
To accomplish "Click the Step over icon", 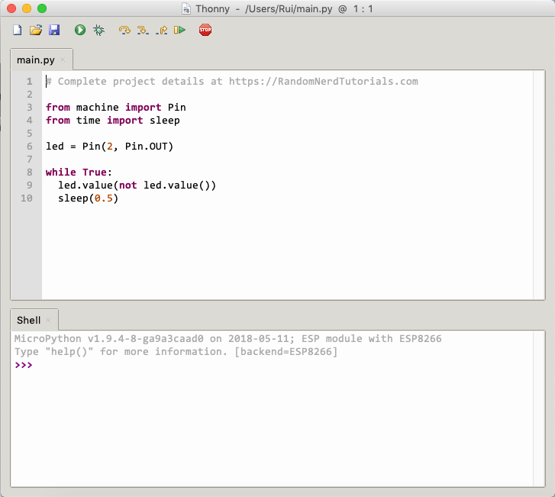I will (x=124, y=31).
